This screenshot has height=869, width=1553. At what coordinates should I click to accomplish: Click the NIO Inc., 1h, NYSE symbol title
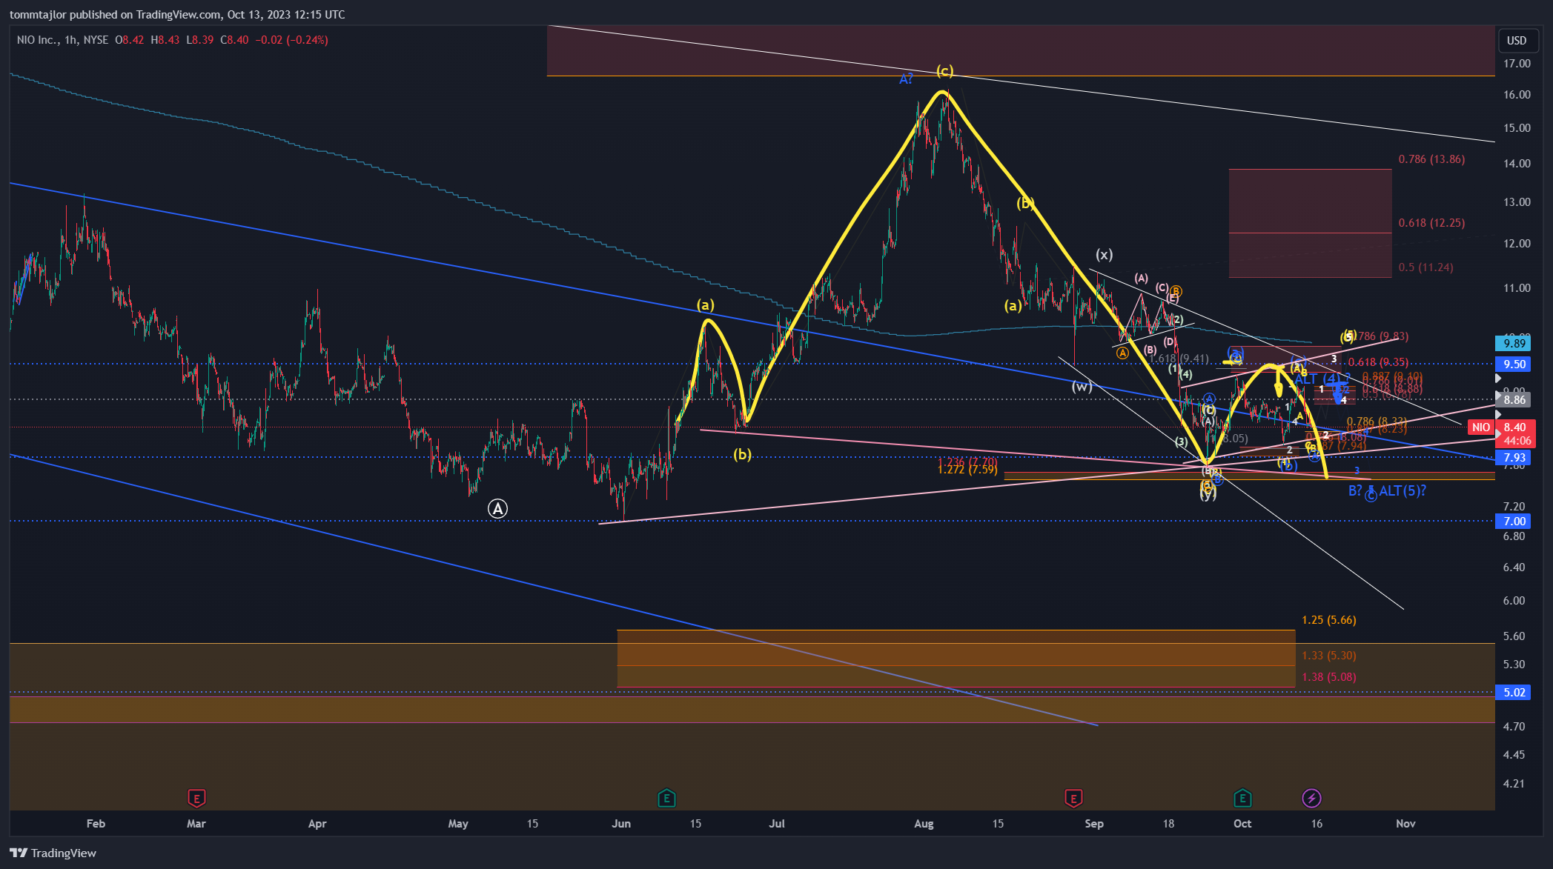point(63,40)
